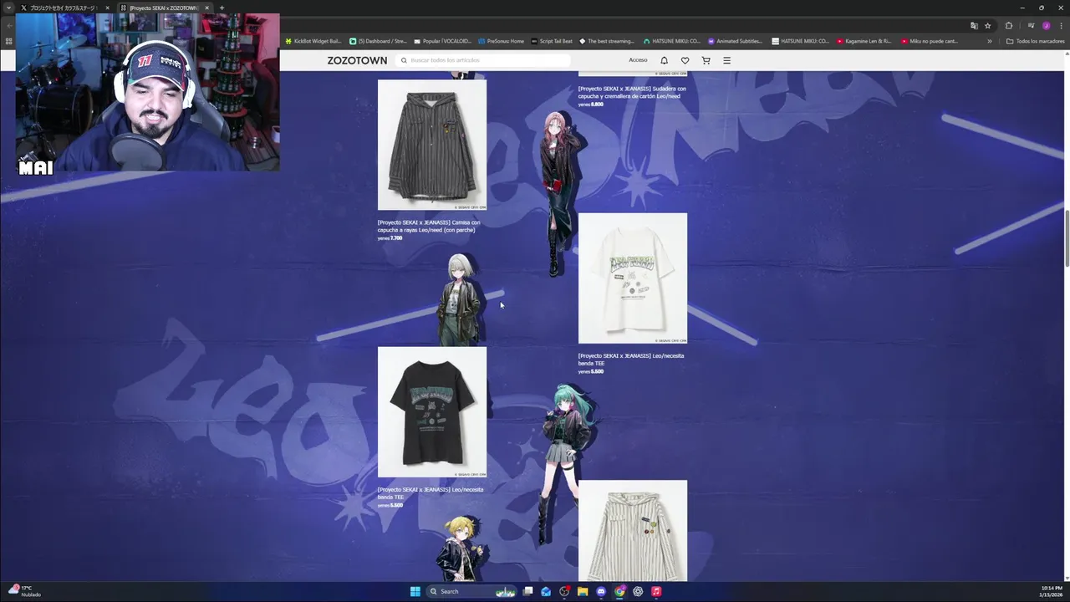Open the shopping cart icon
The image size is (1070, 602).
tap(706, 60)
